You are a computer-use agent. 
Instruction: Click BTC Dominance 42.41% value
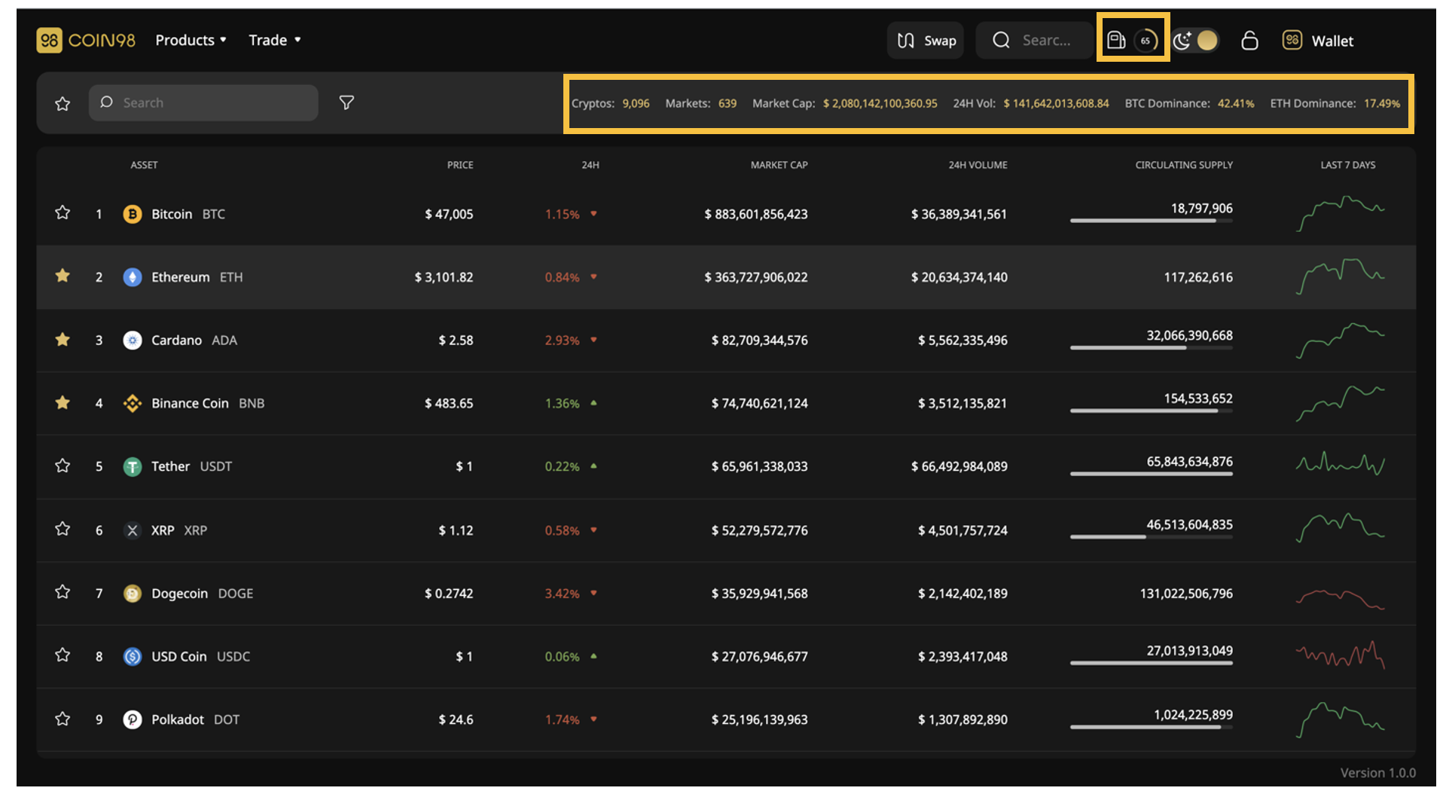(1236, 103)
